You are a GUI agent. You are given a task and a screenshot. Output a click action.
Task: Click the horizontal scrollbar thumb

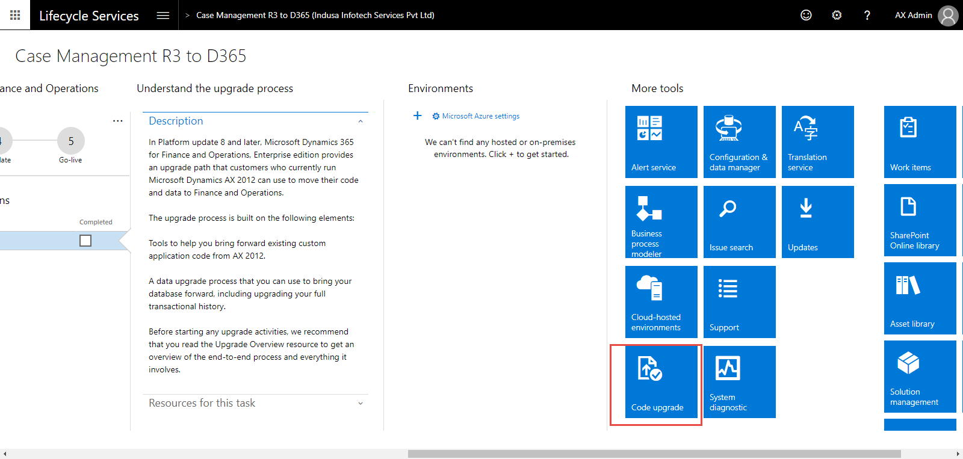point(654,454)
